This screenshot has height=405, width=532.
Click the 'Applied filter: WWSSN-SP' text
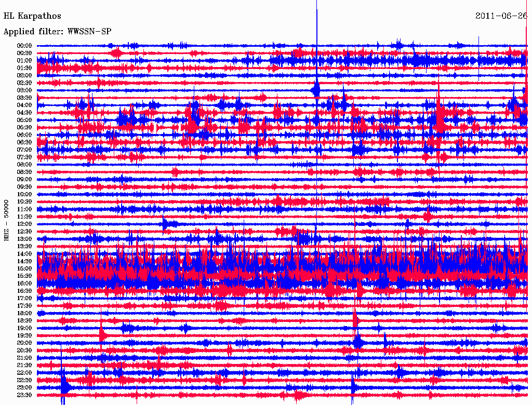pos(57,32)
